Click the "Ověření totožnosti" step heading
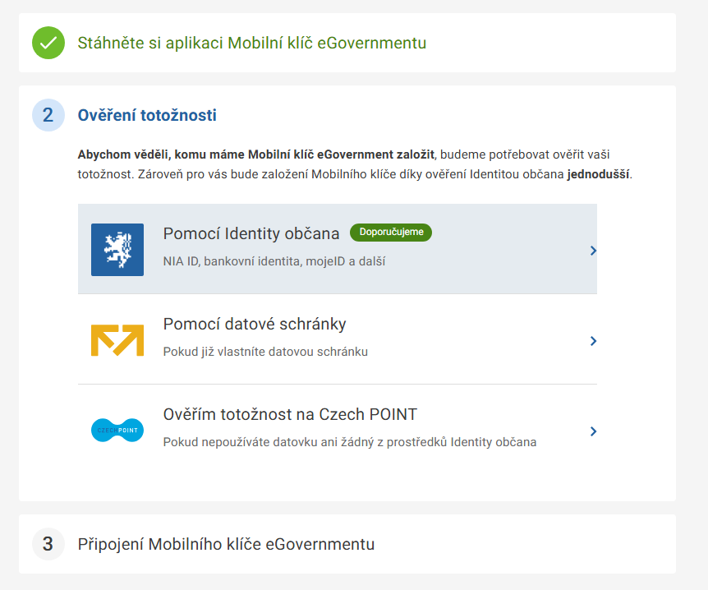Screen dimensions: 708x590 pyautogui.click(x=147, y=115)
